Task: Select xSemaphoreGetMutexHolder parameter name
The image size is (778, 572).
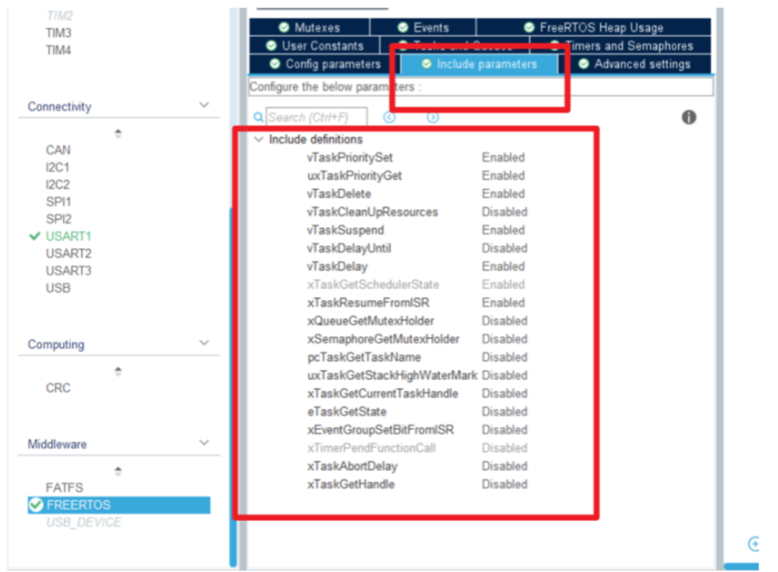Action: 383,339
